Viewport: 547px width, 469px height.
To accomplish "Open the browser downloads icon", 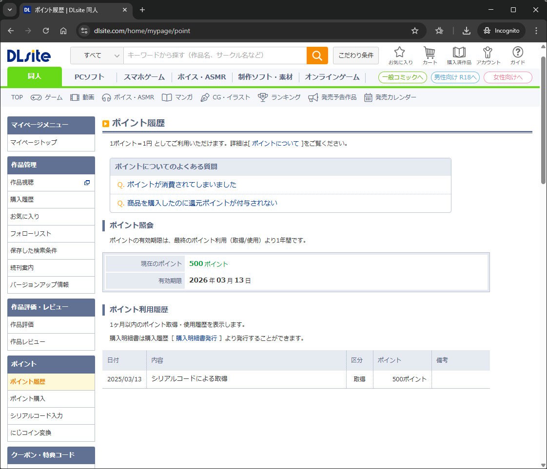I will click(467, 31).
